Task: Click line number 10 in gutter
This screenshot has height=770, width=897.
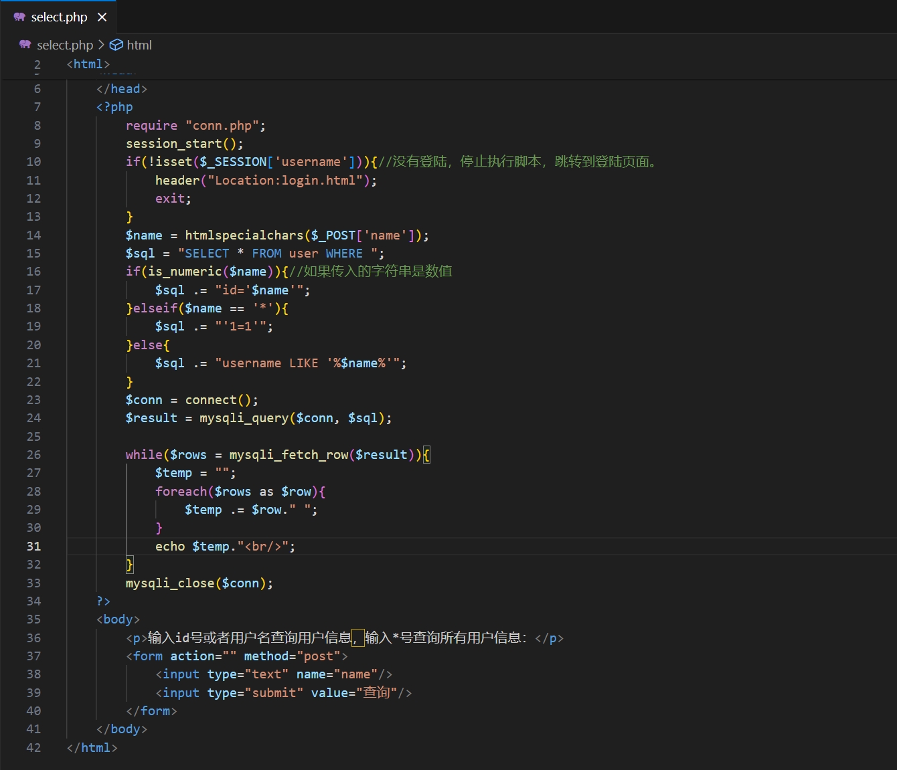Action: point(33,162)
